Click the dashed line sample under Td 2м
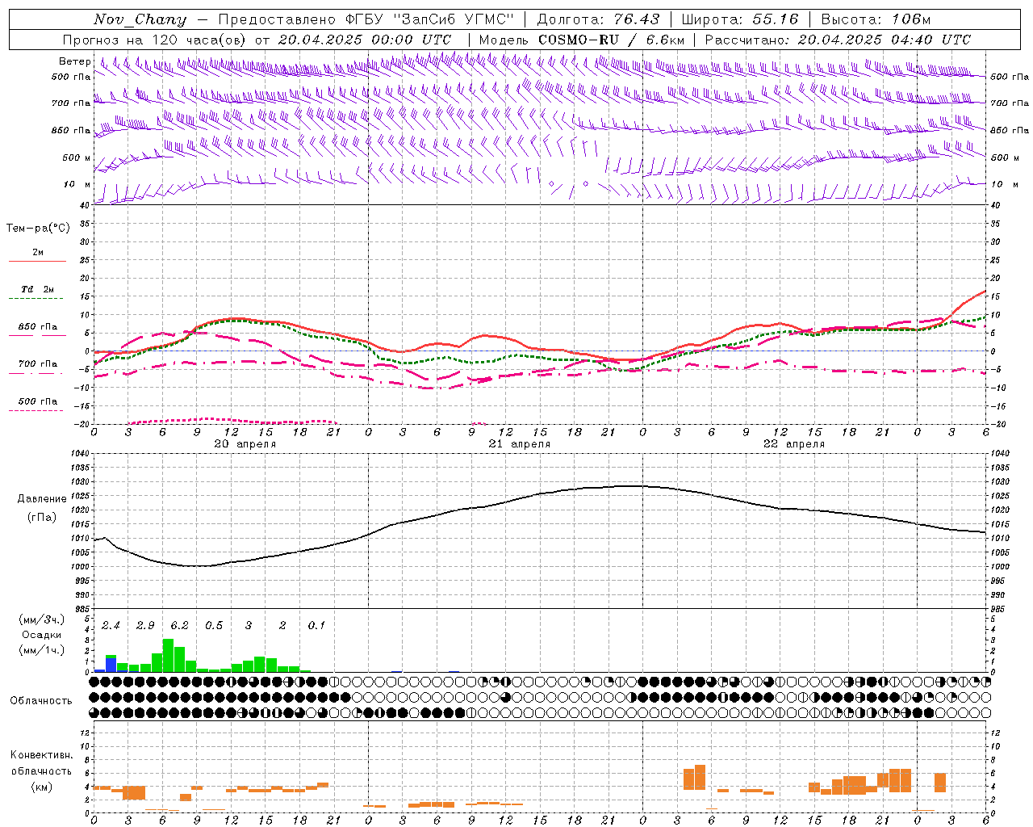 click(x=37, y=299)
